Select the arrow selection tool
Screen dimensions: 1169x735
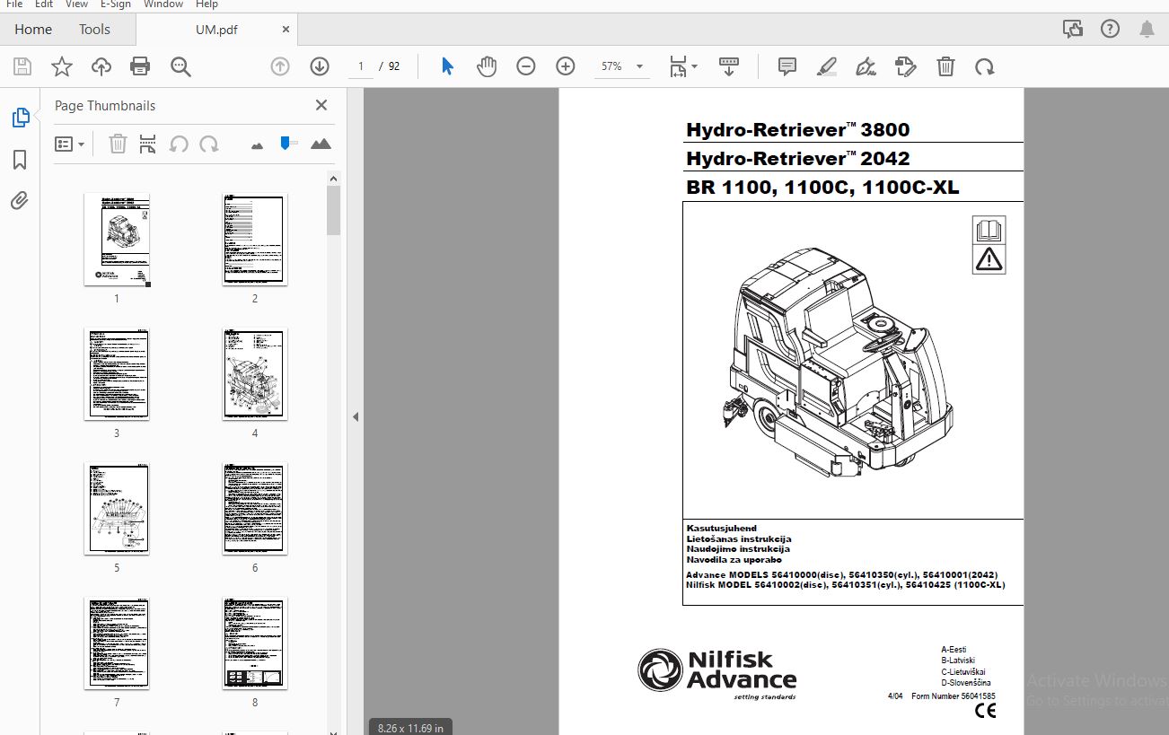(x=447, y=66)
